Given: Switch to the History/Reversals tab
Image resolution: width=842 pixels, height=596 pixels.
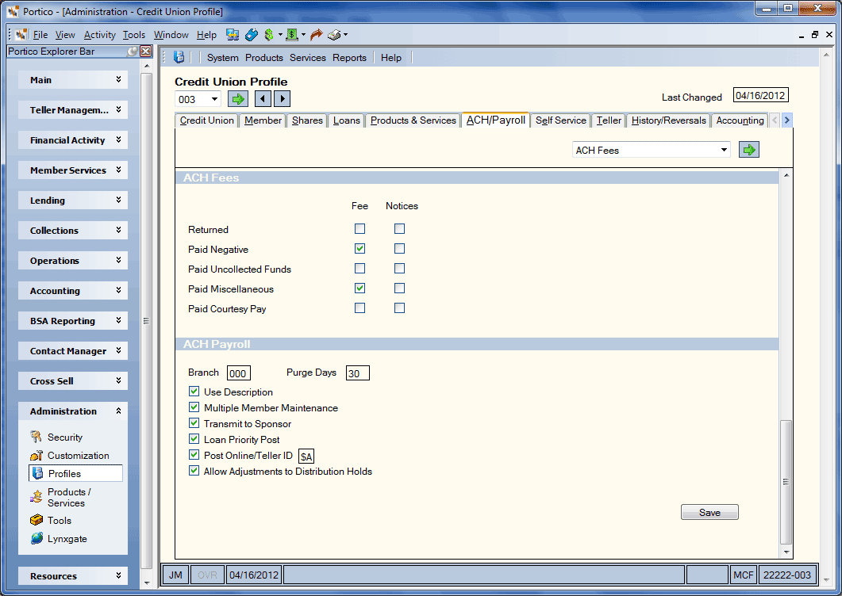Looking at the screenshot, I should [x=668, y=120].
